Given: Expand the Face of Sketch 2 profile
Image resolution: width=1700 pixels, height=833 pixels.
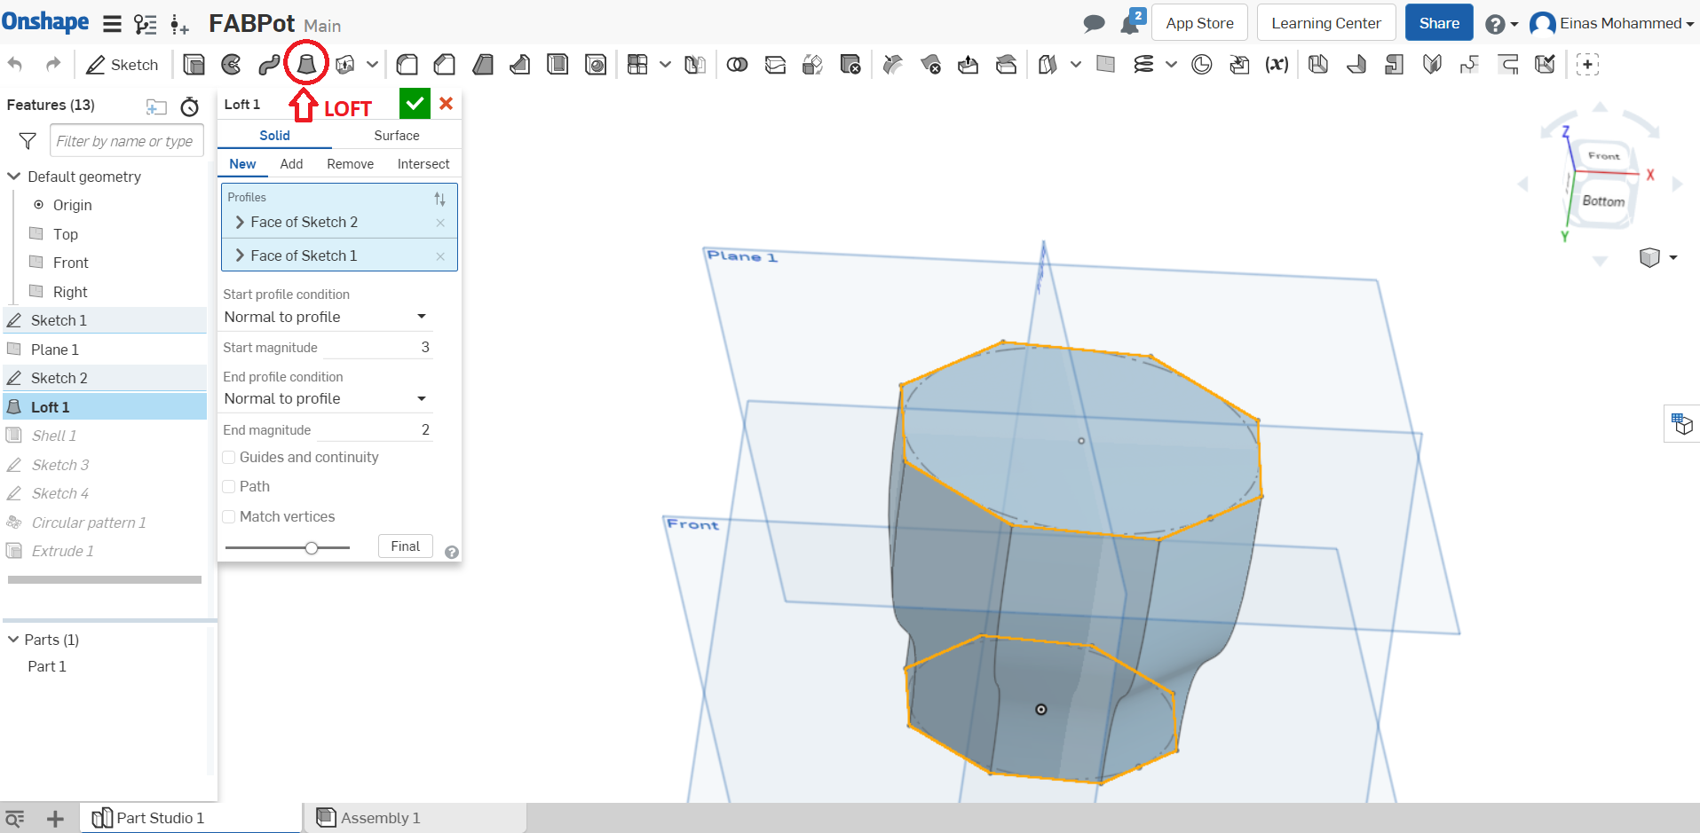Looking at the screenshot, I should (240, 222).
